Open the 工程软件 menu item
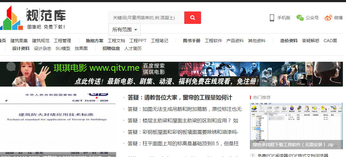The height and width of the screenshot is (157, 346). click(213, 41)
